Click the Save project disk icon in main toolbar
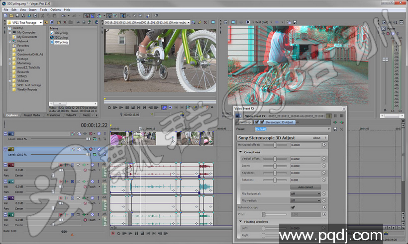Image resolution: width=408 pixels, height=244 pixels. [x=17, y=16]
